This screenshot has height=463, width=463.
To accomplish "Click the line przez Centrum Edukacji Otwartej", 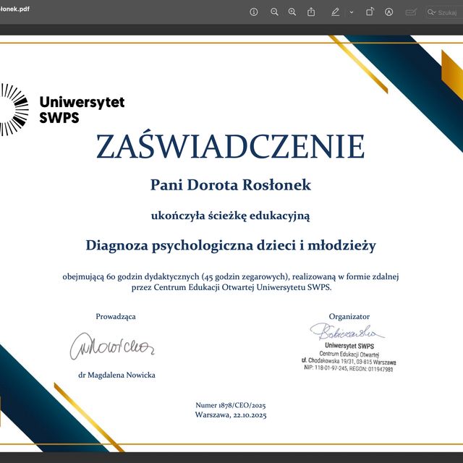I will (231, 287).
